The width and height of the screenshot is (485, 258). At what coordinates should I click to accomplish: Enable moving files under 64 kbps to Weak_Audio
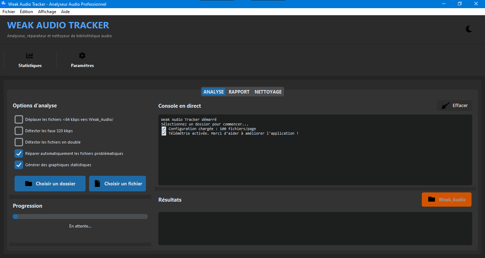[x=19, y=119]
